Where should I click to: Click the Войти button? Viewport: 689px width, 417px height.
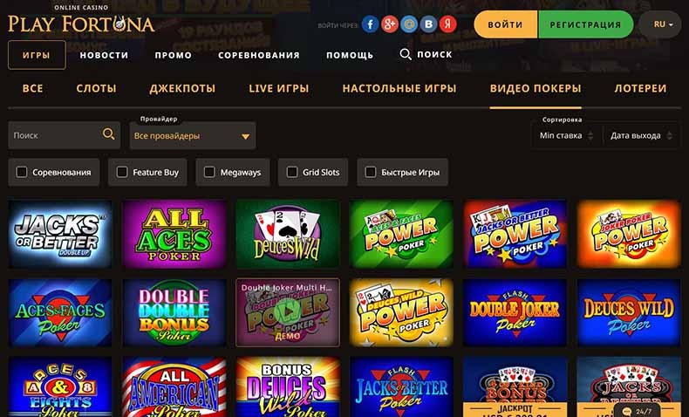(506, 24)
